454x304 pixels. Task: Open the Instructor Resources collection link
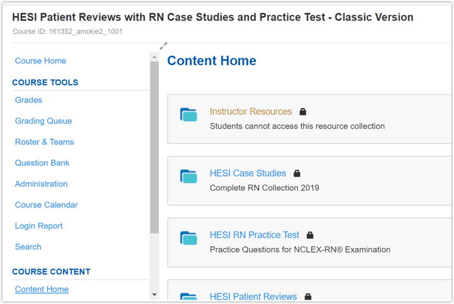click(x=250, y=112)
